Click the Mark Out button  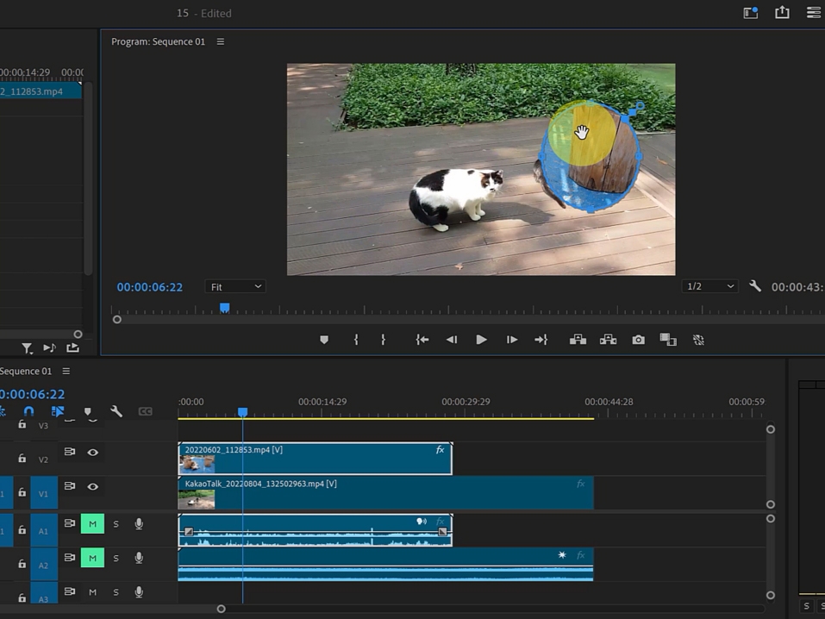pos(383,340)
